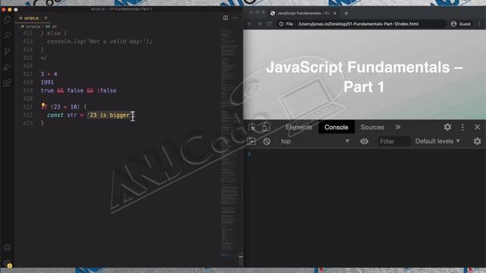The image size is (486, 273).
Task: Reload the browser page
Action: (269, 24)
